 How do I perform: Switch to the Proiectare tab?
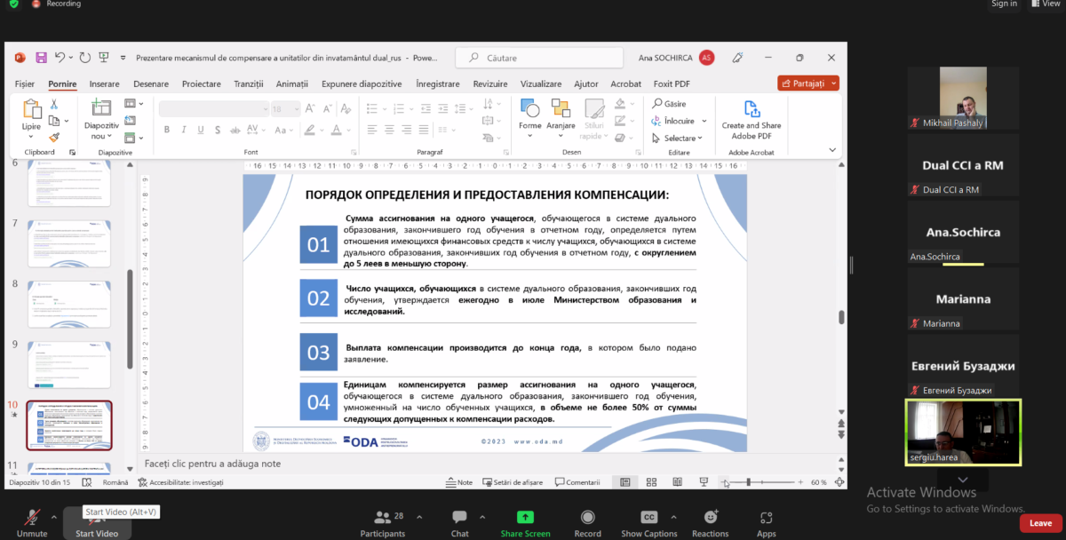click(202, 83)
